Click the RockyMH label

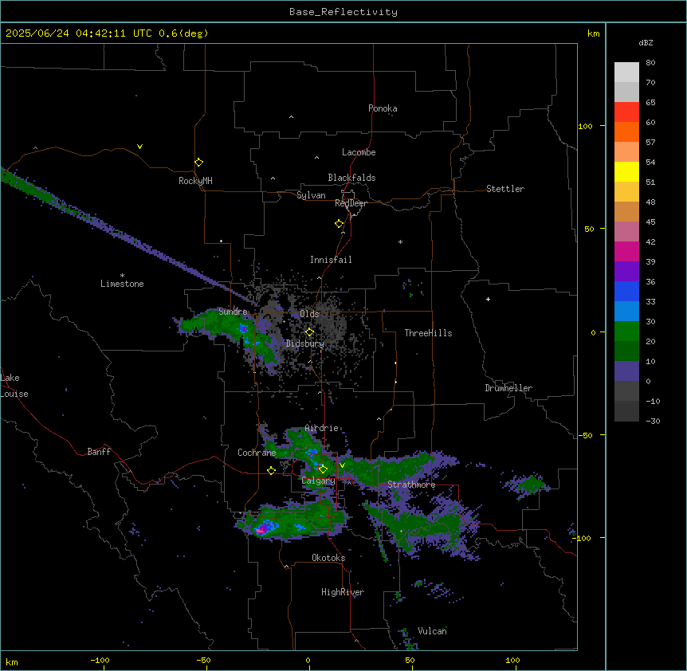tap(195, 181)
